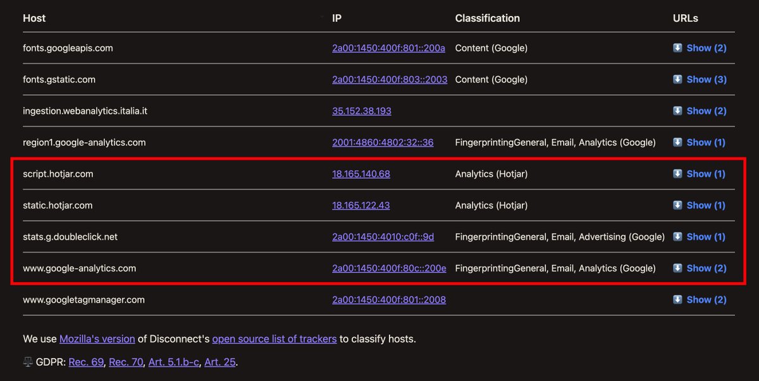Open IP link 18.165.140.68 for script.hotjar.com
Viewport: 759px width, 381px height.
tap(361, 173)
